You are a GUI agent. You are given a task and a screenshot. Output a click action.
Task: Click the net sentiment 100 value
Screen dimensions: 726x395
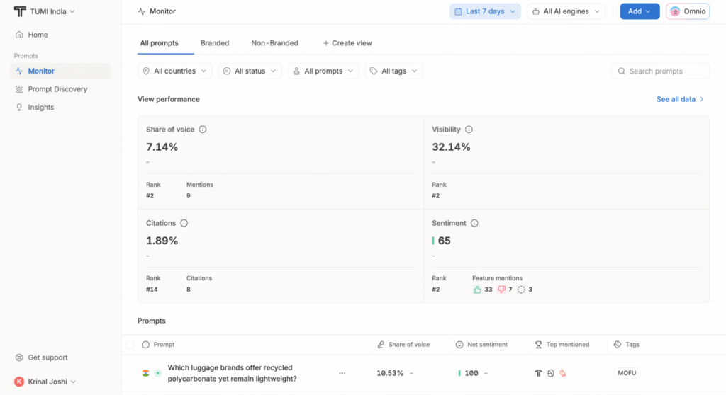click(471, 373)
